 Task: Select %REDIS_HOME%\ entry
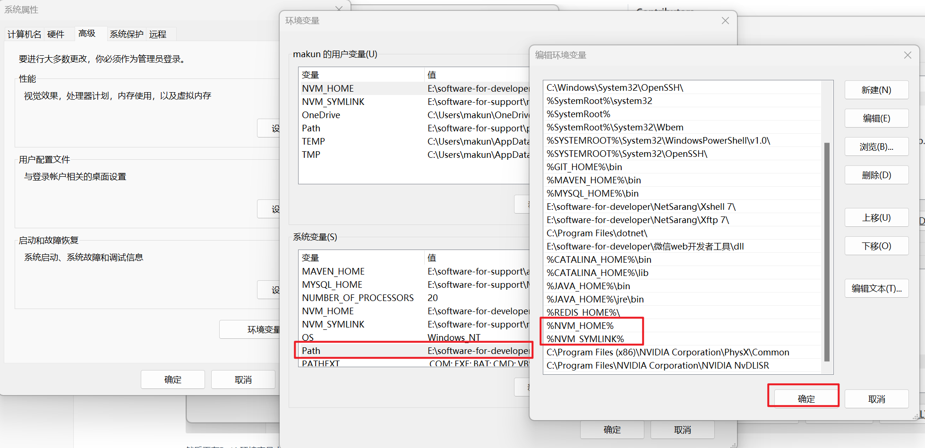coord(682,312)
